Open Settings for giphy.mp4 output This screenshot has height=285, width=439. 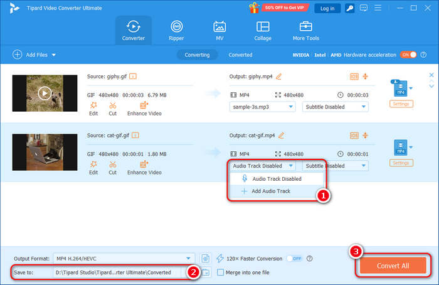401,104
